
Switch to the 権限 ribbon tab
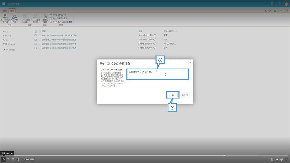coord(12,11)
